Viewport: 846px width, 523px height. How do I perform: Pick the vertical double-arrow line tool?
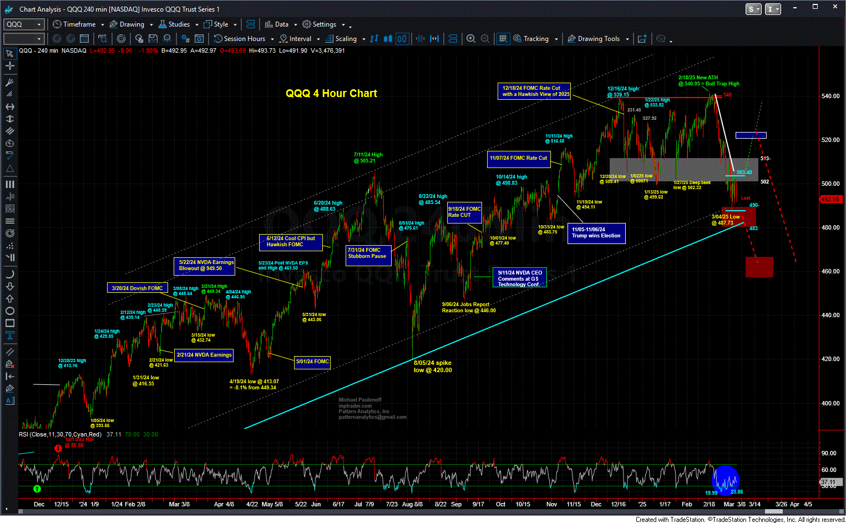tap(9, 119)
